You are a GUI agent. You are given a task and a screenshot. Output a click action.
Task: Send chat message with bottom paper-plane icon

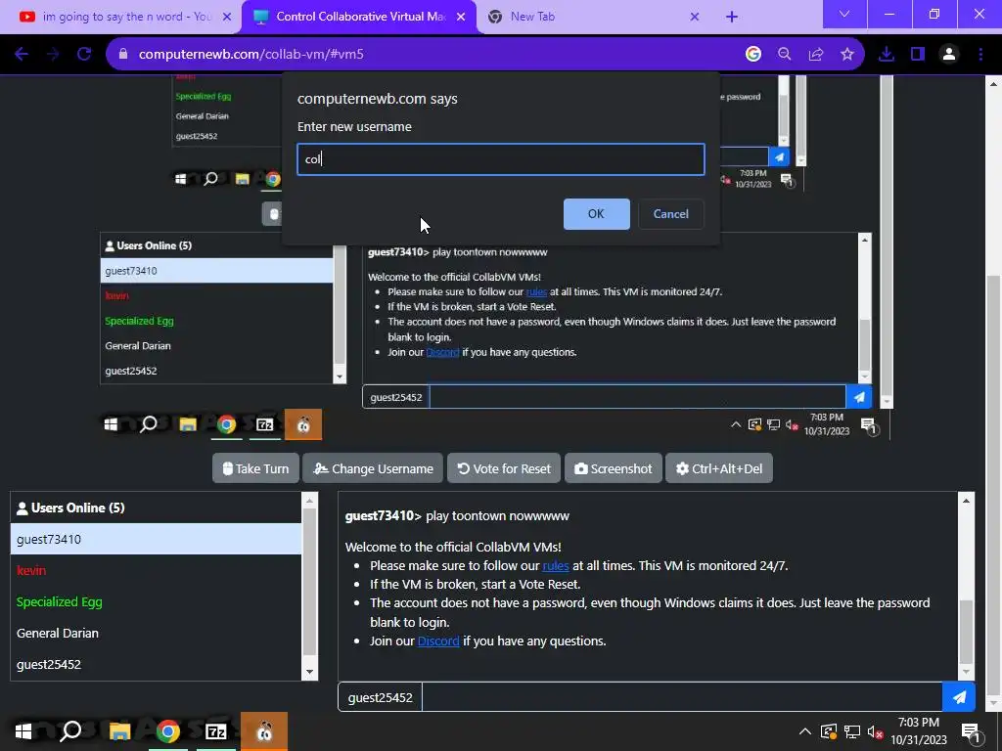click(x=959, y=697)
